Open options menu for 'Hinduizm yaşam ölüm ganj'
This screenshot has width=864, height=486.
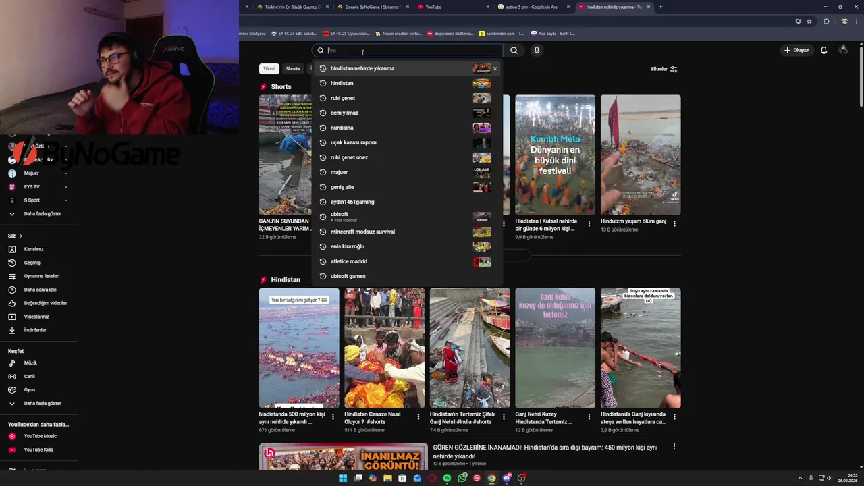click(x=674, y=223)
